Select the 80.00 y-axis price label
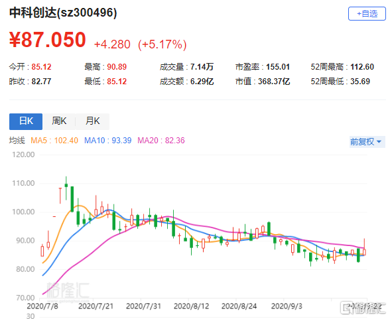This screenshot has width=390, height=319. pyautogui.click(x=25, y=269)
